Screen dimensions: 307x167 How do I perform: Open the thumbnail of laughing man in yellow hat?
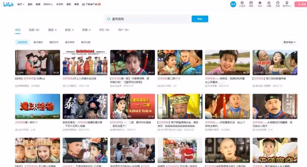pos(180,106)
